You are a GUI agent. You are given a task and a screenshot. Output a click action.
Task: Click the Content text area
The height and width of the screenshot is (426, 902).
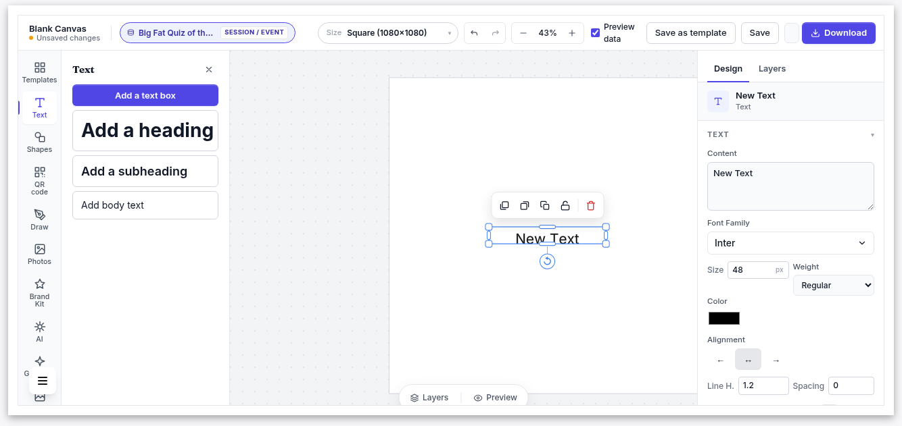click(790, 186)
